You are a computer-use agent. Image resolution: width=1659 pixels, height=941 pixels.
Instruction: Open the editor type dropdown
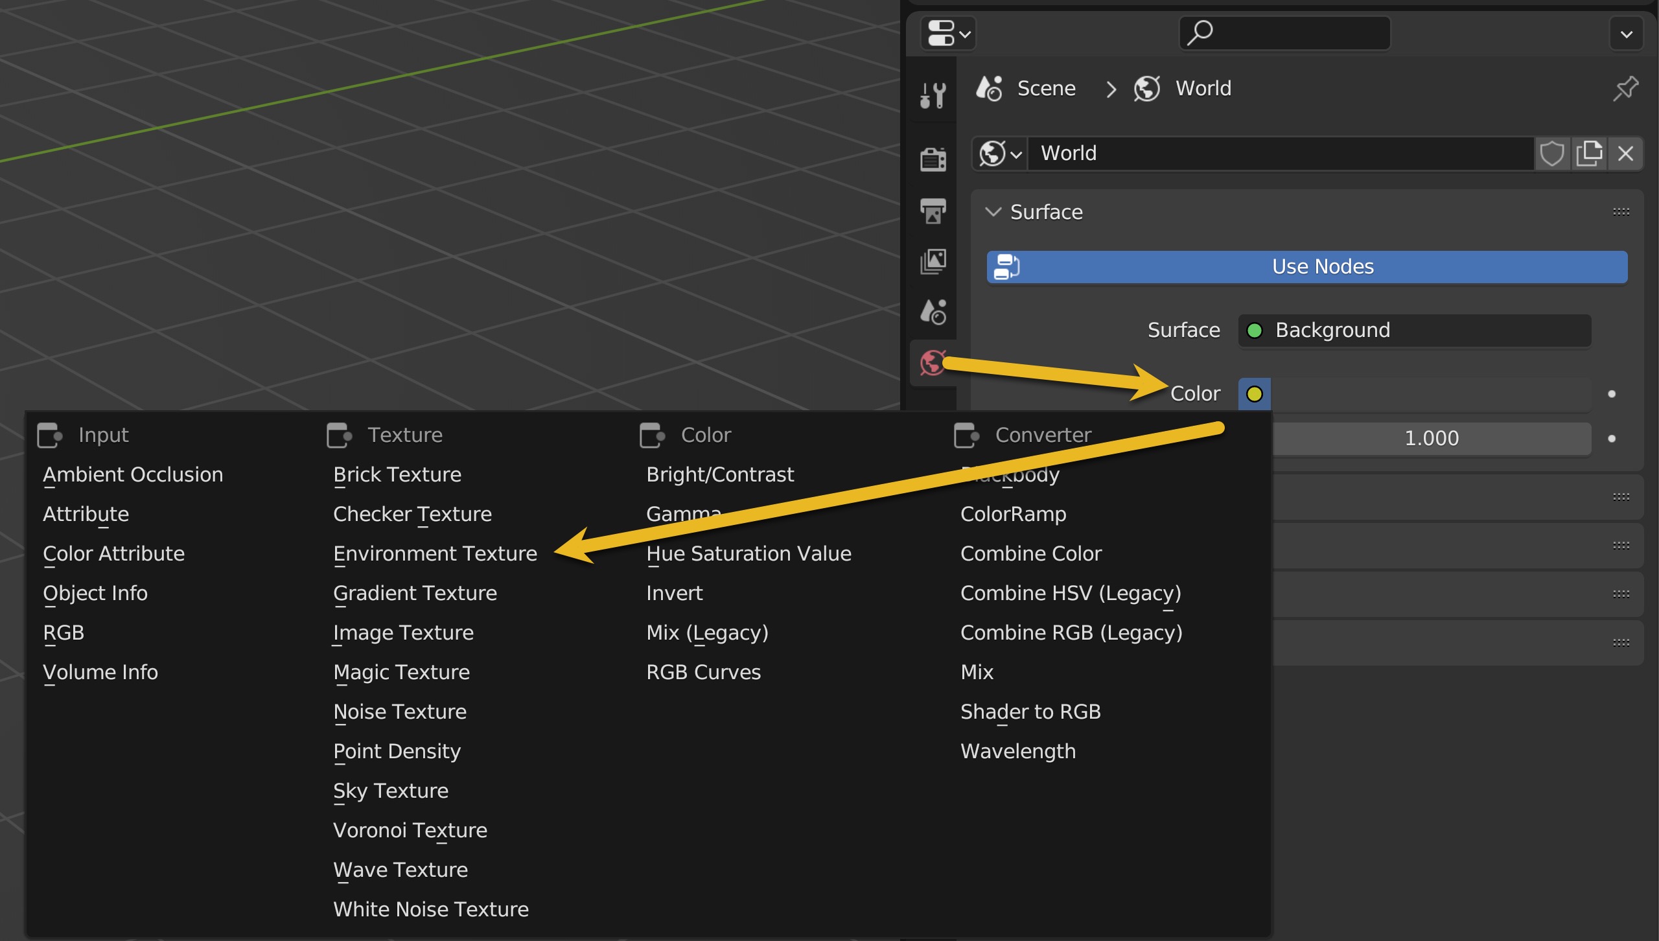click(x=948, y=34)
